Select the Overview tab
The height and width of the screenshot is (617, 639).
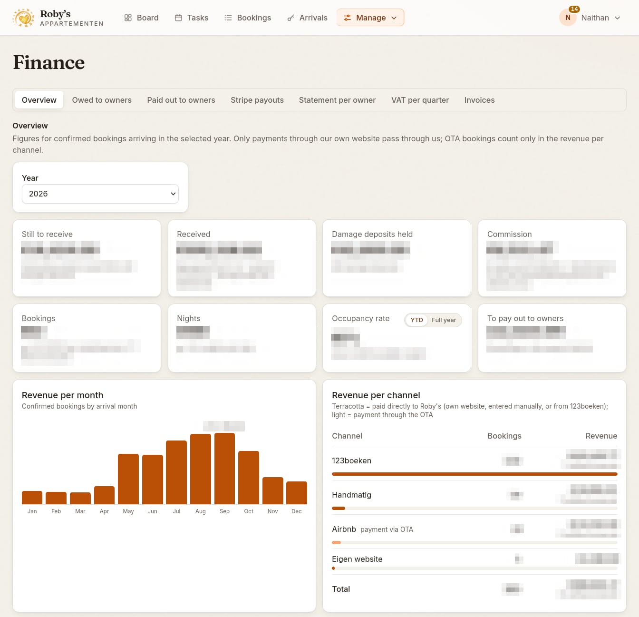pyautogui.click(x=39, y=100)
